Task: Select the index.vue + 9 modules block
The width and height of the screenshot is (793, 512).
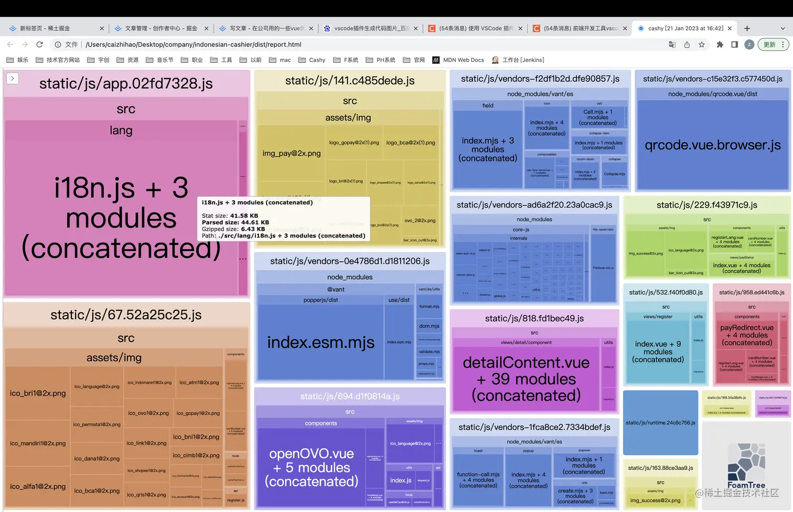Action: point(658,352)
